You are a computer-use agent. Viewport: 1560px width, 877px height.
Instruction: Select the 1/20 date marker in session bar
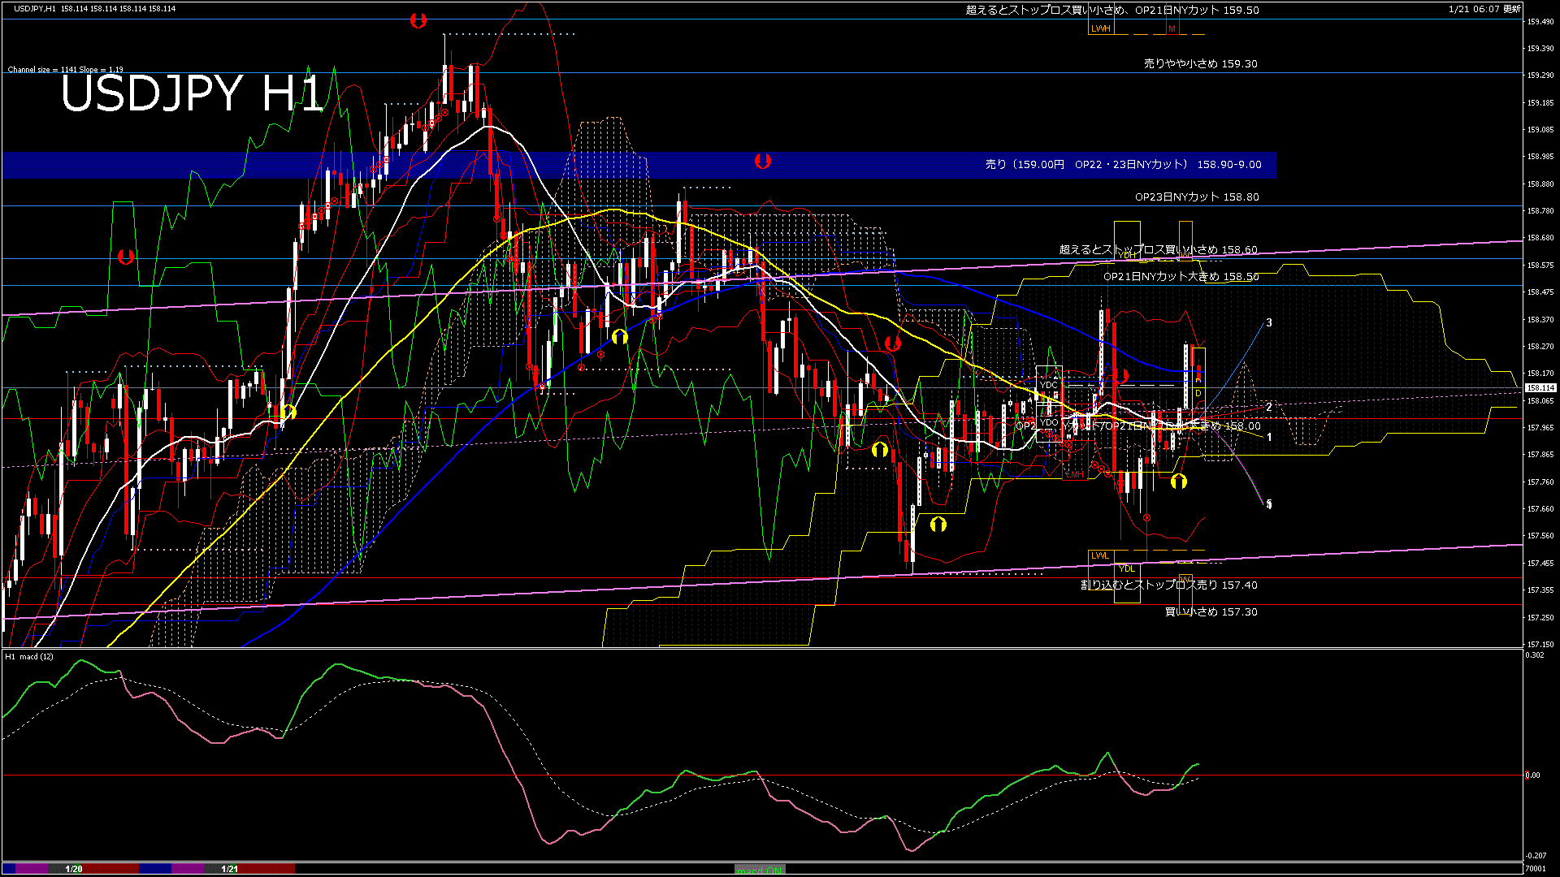74,869
